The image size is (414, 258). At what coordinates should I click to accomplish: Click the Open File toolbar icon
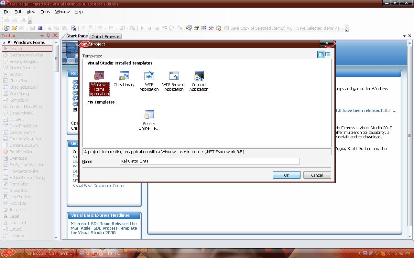tap(14, 28)
